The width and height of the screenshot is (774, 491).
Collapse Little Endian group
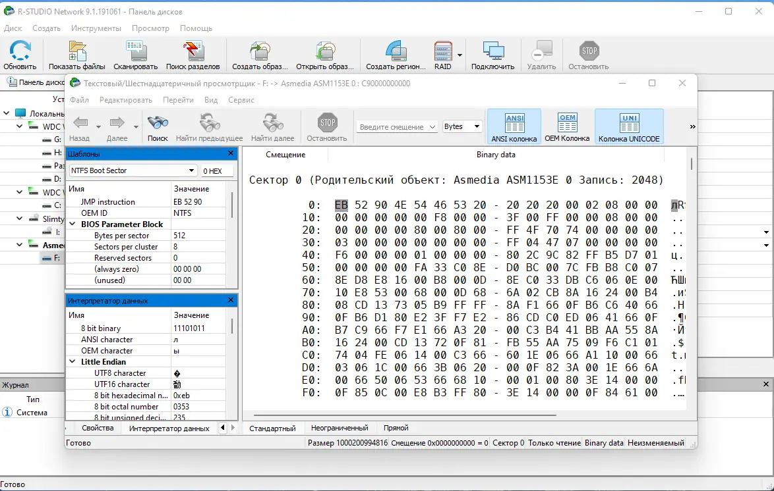[73, 362]
